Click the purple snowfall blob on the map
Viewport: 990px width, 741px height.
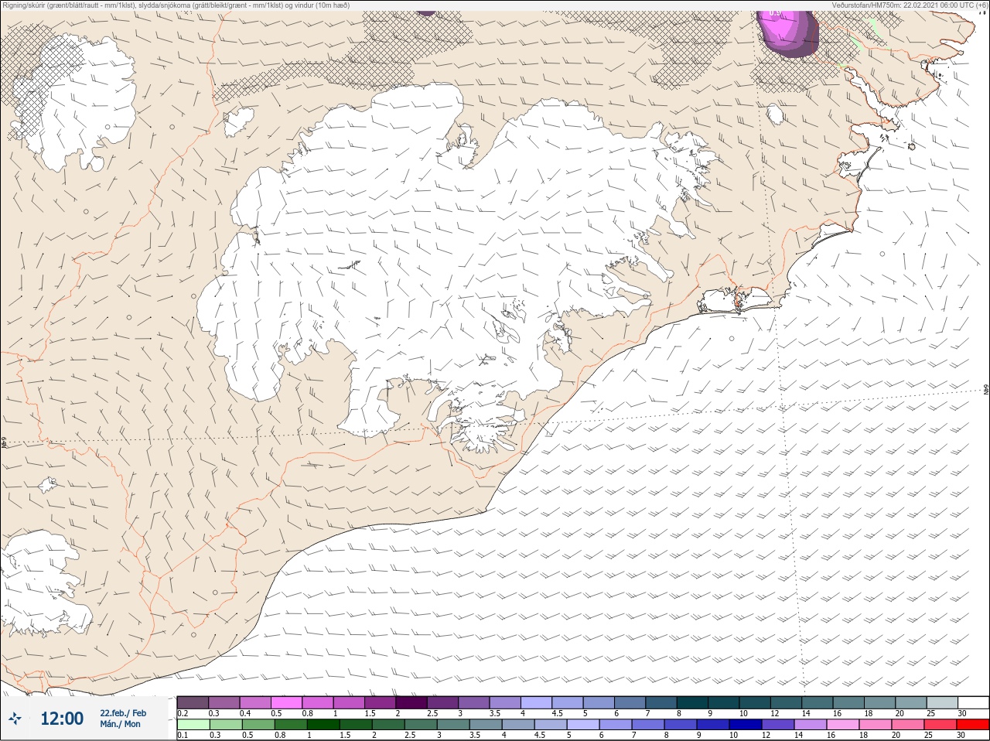coord(789,33)
